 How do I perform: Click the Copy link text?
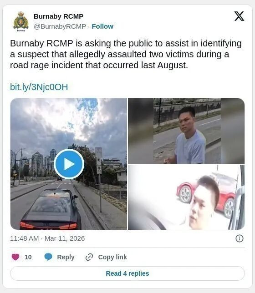pyautogui.click(x=112, y=257)
